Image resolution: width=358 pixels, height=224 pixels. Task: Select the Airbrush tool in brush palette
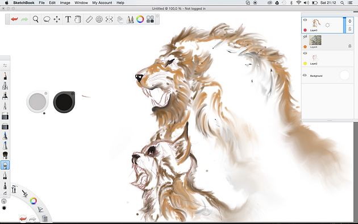click(x=5, y=86)
